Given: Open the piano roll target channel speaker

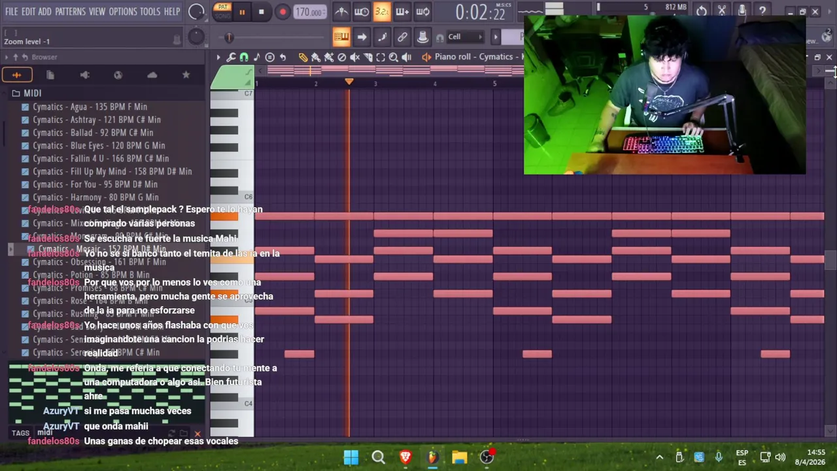Looking at the screenshot, I should (x=426, y=58).
